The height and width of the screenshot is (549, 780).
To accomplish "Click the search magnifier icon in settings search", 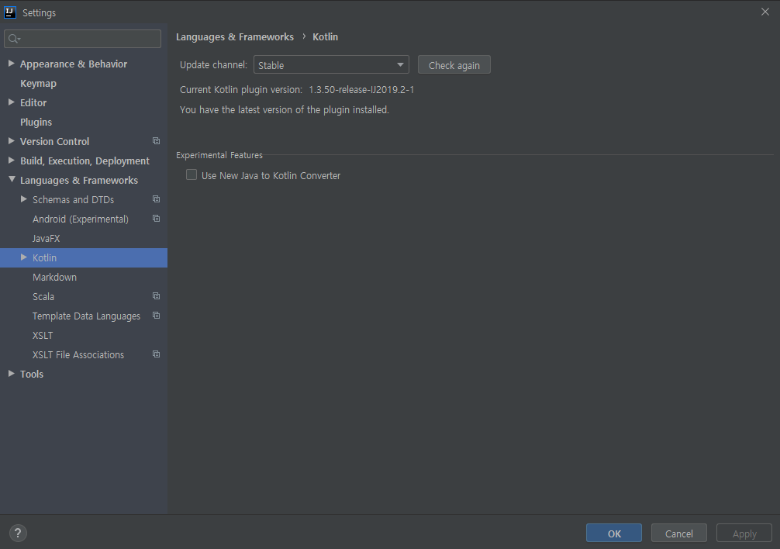I will point(13,39).
